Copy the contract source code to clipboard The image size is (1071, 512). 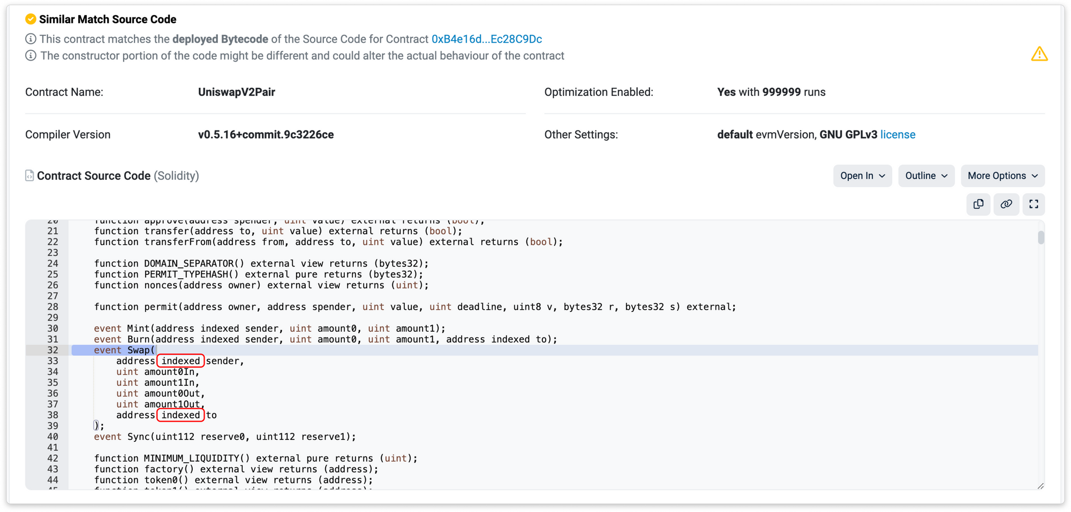[x=978, y=204]
